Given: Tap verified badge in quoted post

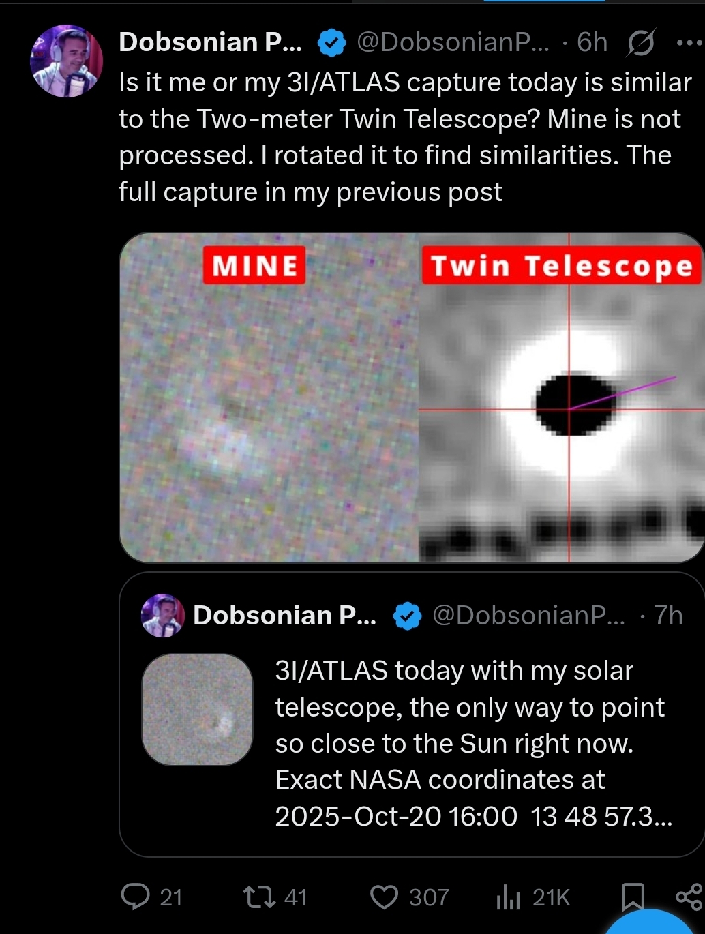Looking at the screenshot, I should coord(407,616).
